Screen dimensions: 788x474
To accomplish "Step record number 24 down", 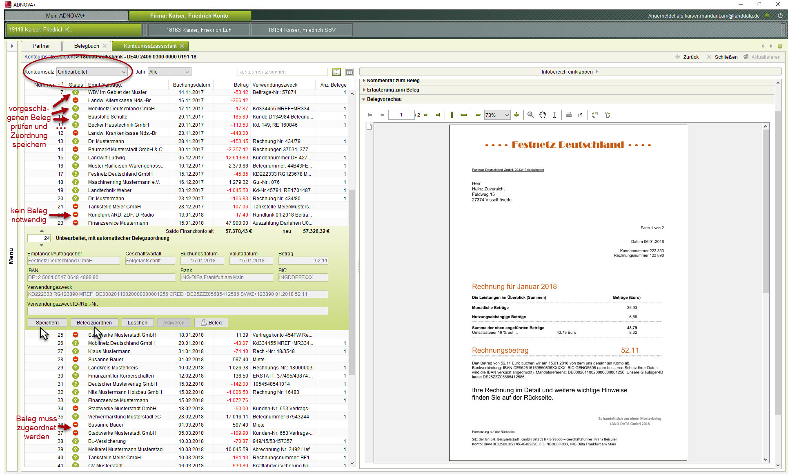I will click(41, 245).
